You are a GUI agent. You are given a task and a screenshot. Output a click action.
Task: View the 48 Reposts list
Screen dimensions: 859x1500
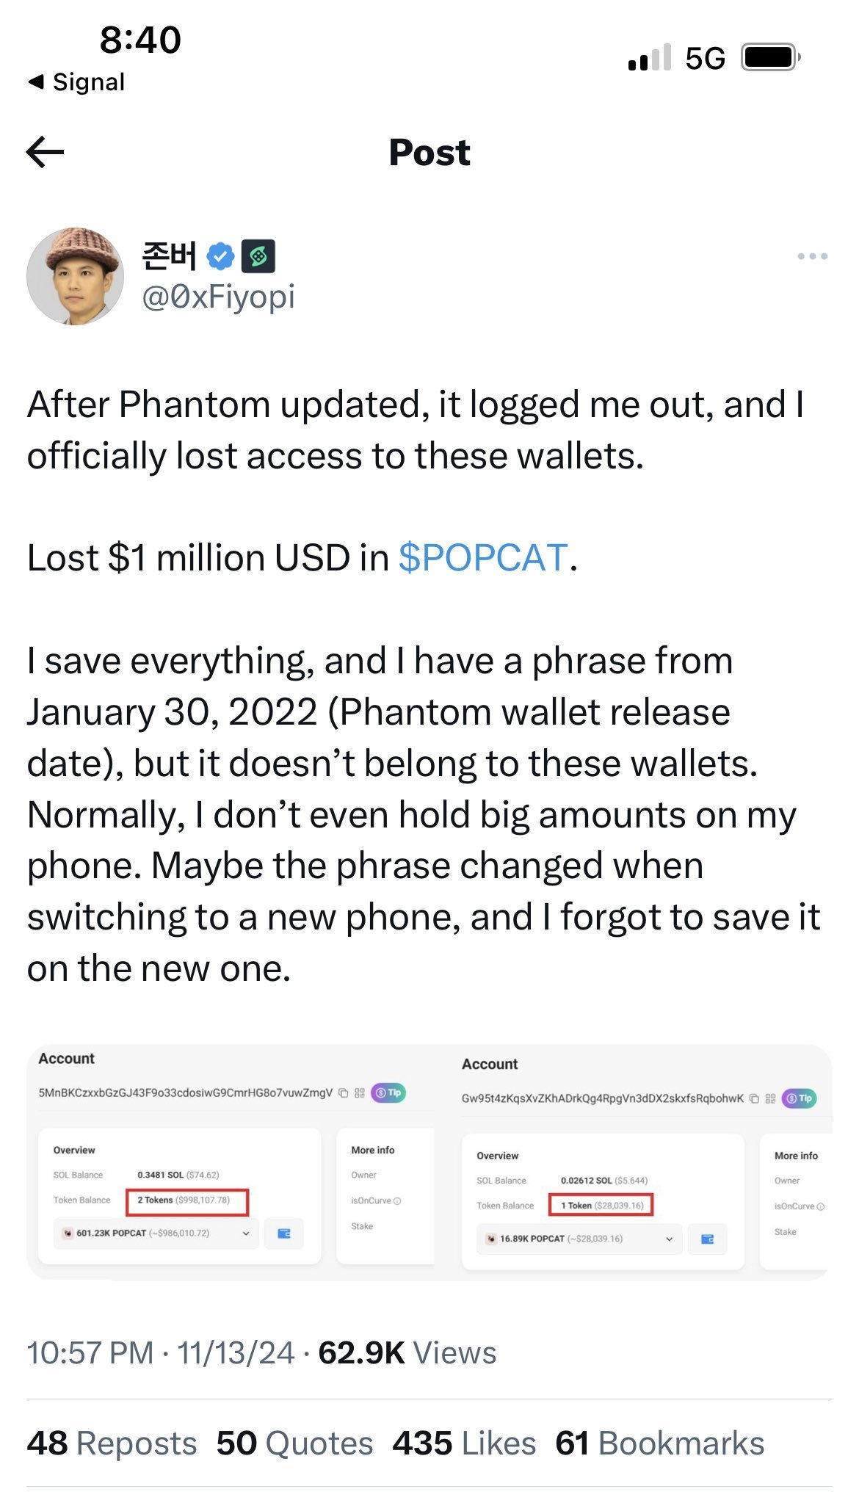pyautogui.click(x=112, y=1443)
